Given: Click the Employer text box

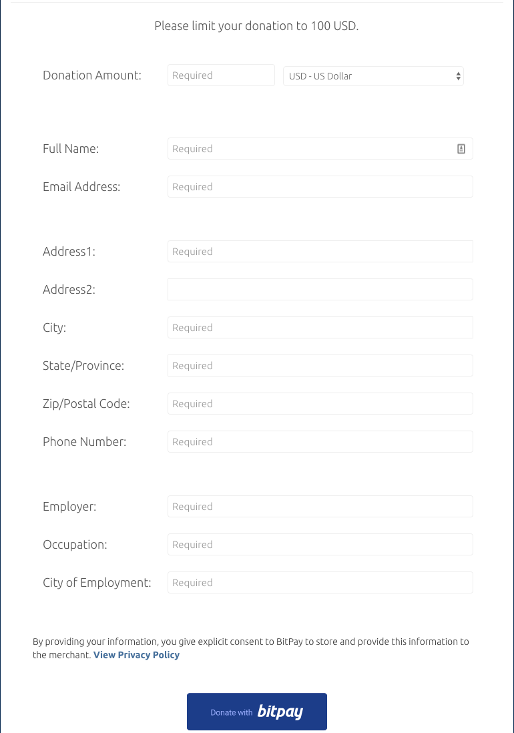Looking at the screenshot, I should click(x=320, y=506).
